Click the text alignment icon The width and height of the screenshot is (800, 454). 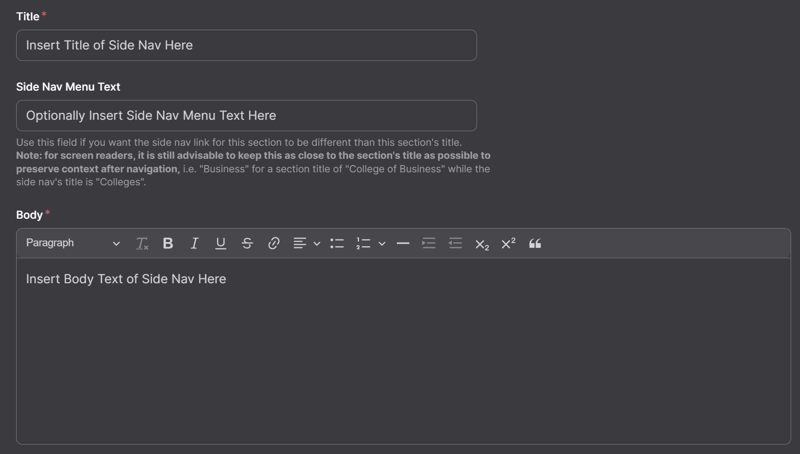[x=299, y=243]
